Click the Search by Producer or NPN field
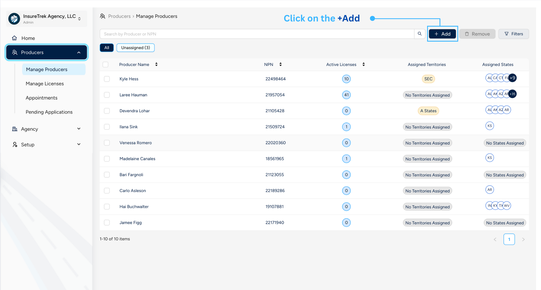Image resolution: width=541 pixels, height=290 pixels. tap(257, 34)
